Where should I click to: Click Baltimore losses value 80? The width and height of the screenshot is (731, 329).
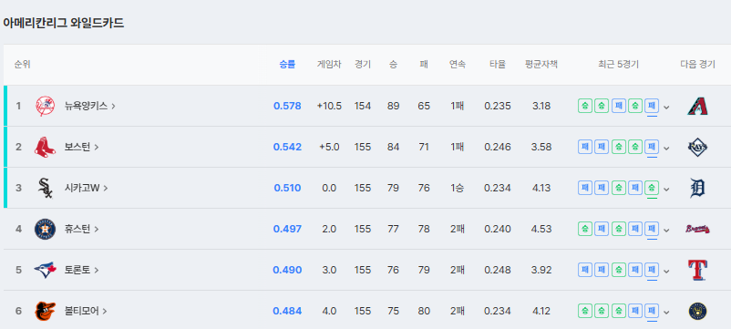tap(424, 312)
